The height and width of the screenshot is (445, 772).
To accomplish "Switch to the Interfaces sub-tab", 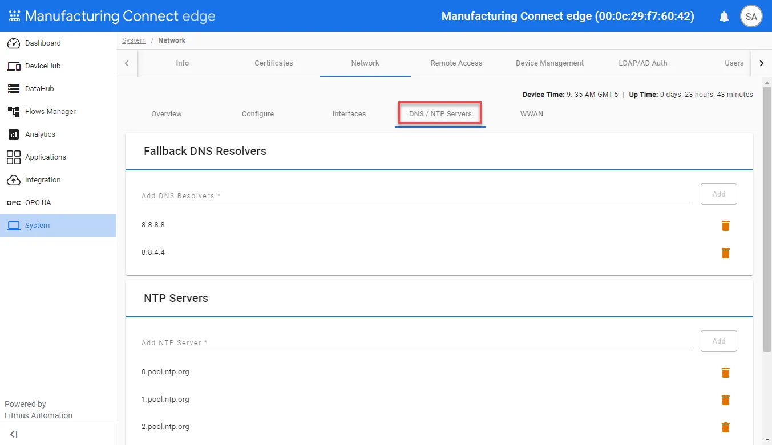I will pos(349,114).
